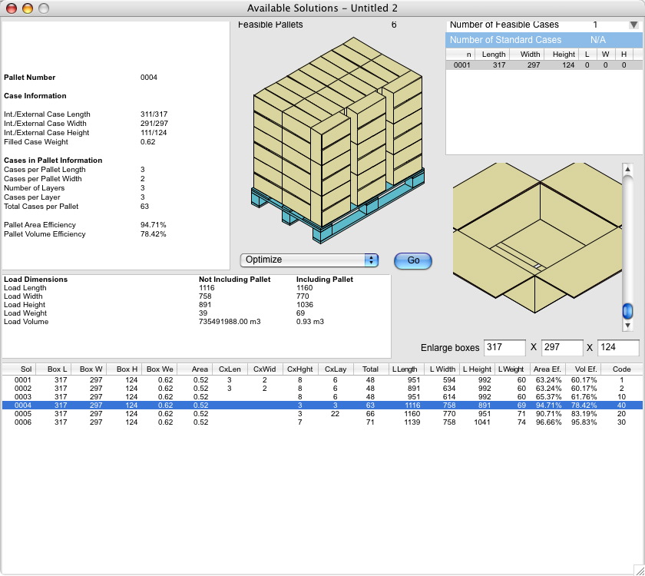The width and height of the screenshot is (645, 576).
Task: Sort by the CxLay column header
Action: (336, 369)
